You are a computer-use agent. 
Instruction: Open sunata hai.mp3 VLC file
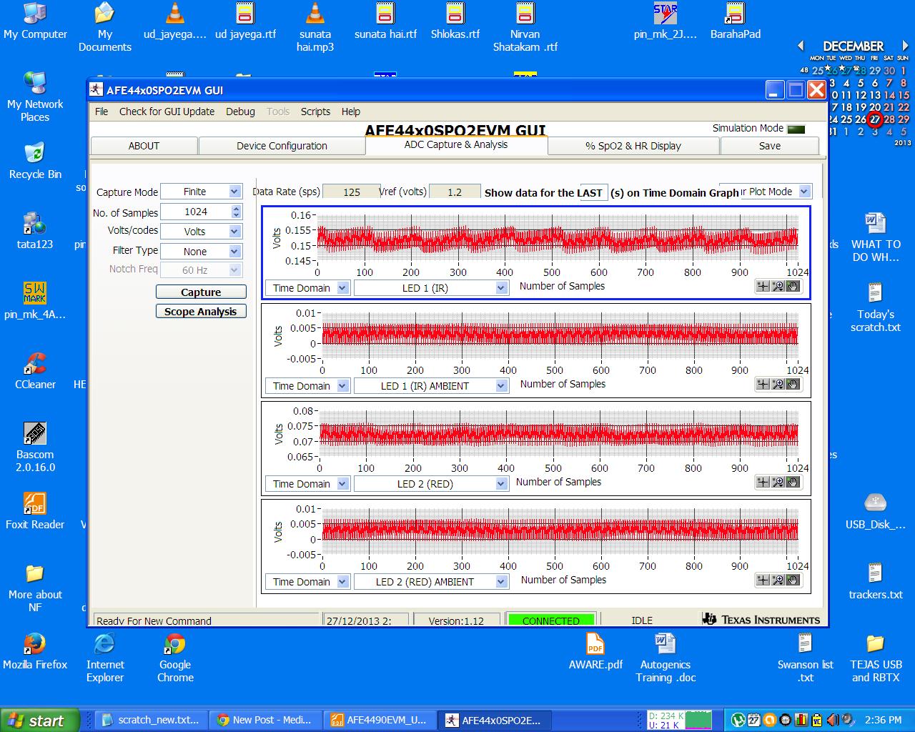[315, 27]
